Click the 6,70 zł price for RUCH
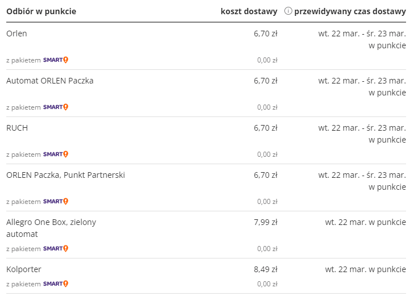Screen dimensions: 418x296 coord(266,128)
